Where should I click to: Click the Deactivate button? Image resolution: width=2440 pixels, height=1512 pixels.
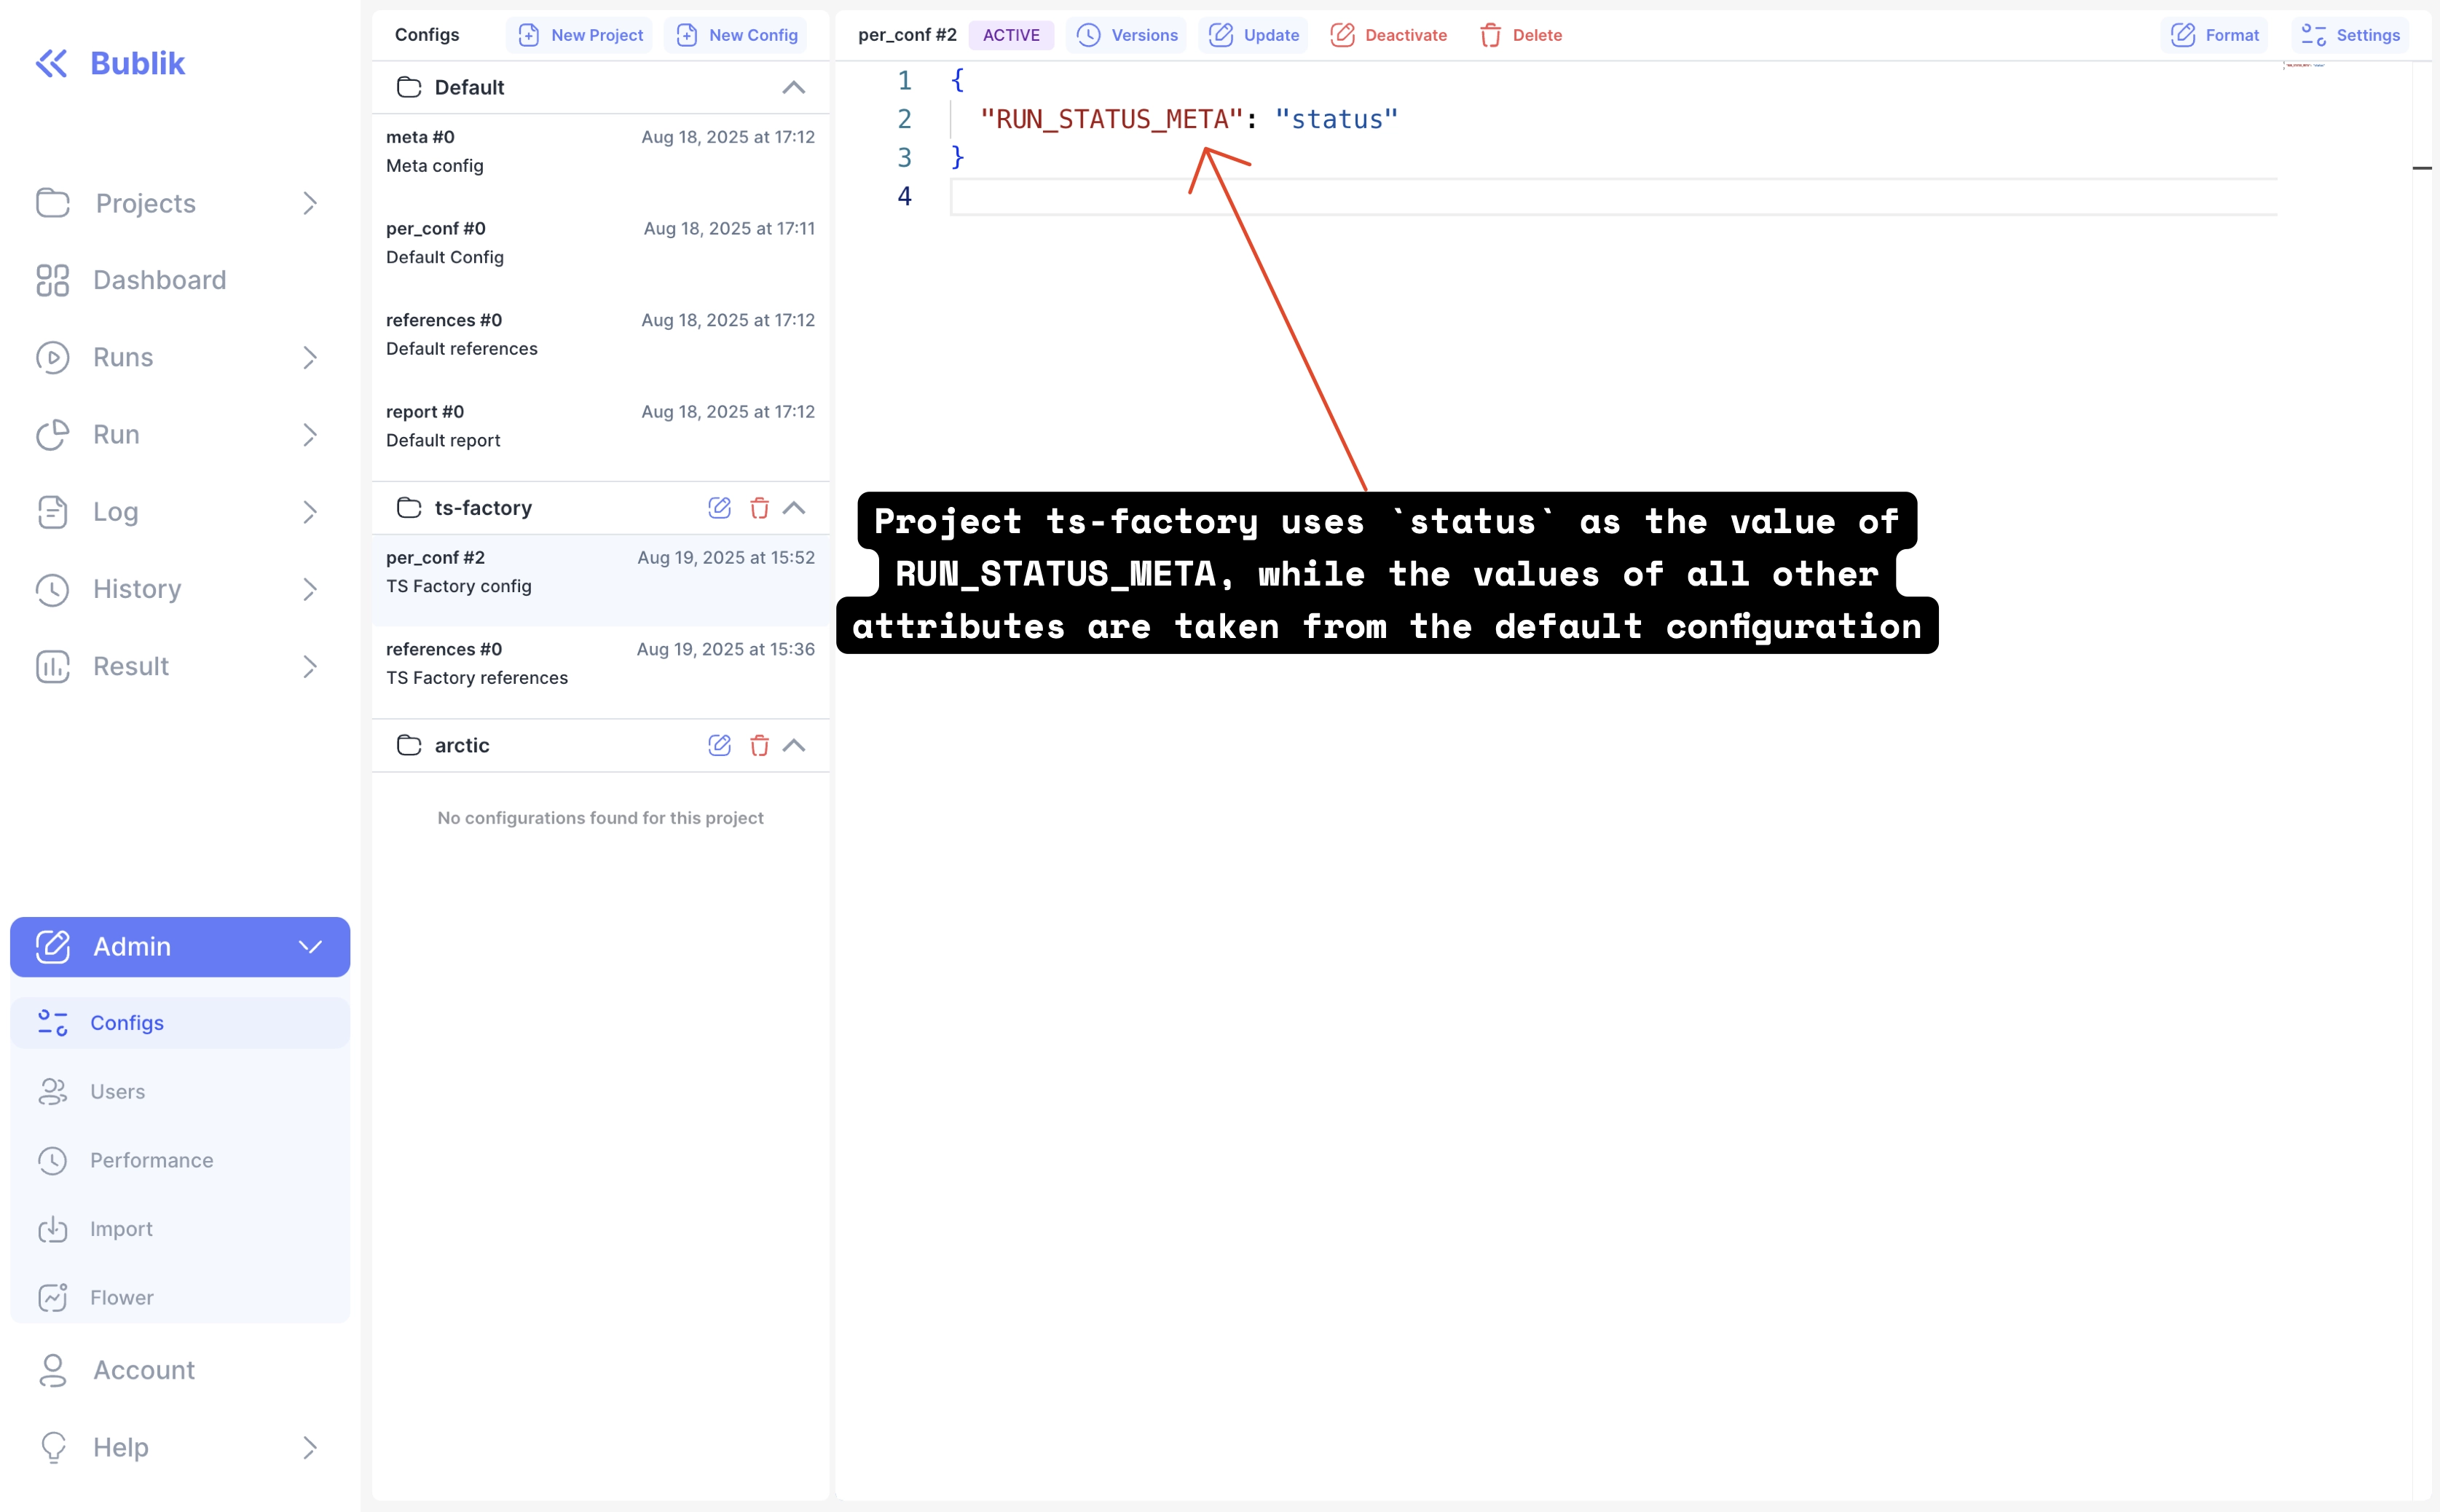coord(1389,35)
